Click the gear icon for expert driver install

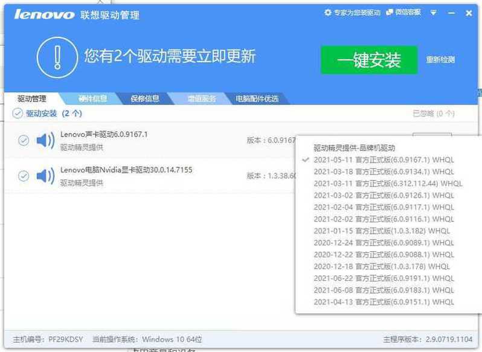[x=328, y=13]
